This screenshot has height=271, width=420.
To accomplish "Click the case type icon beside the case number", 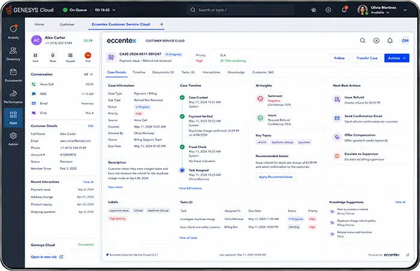I will pyautogui.click(x=111, y=57).
